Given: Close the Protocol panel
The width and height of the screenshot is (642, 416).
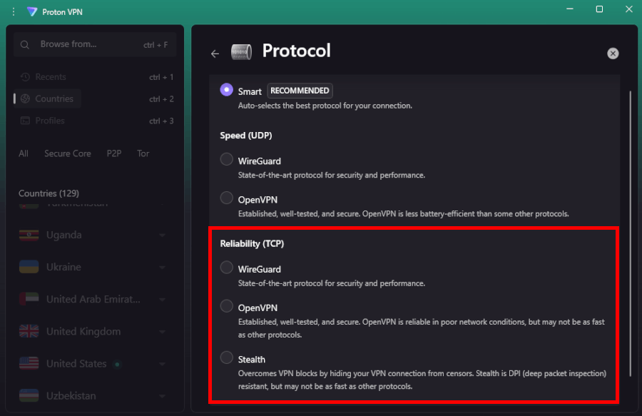Looking at the screenshot, I should (613, 53).
